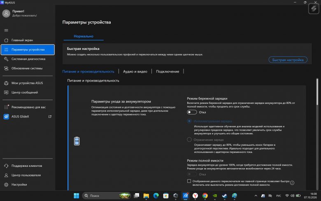321x201 pixels.
Task: Click the icon beside Мои устройства ASUS
Action: 6,83
